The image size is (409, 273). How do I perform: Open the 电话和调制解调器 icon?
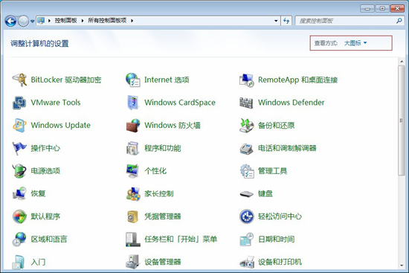tap(246, 148)
